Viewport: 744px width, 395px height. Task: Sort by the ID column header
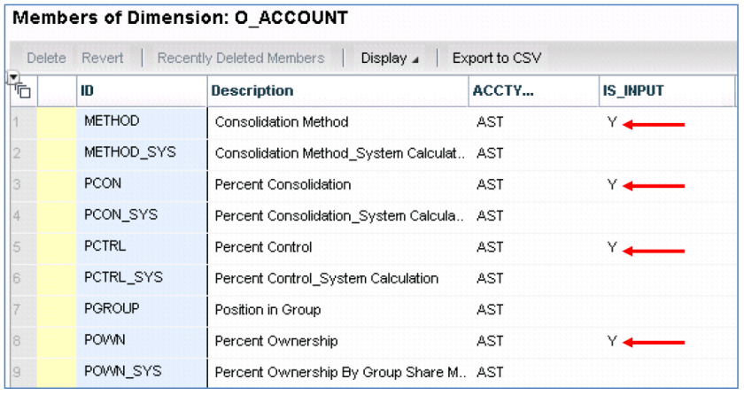(x=140, y=90)
